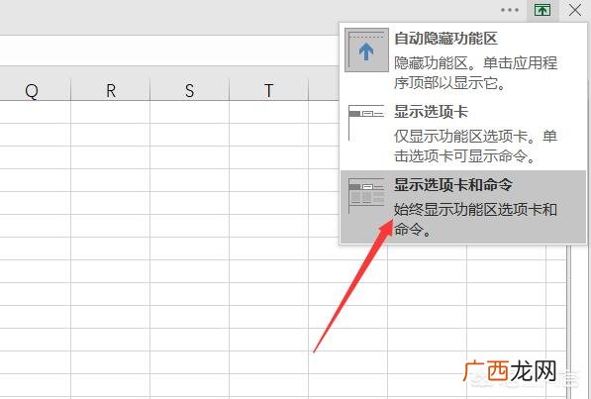The height and width of the screenshot is (399, 591).
Task: Choose 显示选项卡和命令 menu option
Action: (463, 207)
